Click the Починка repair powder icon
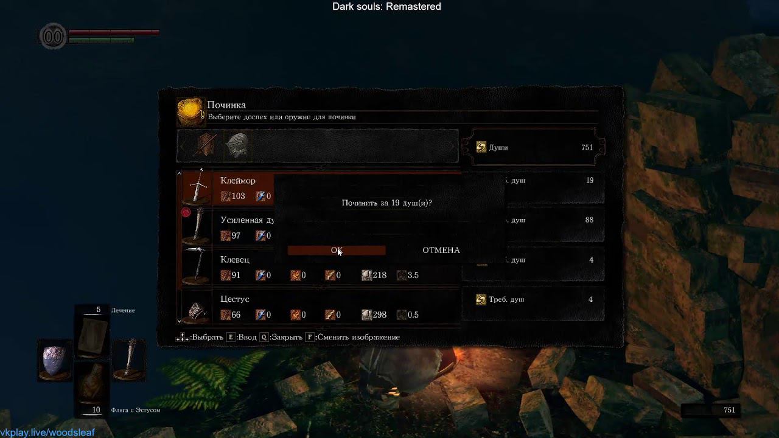779x438 pixels. pos(190,111)
